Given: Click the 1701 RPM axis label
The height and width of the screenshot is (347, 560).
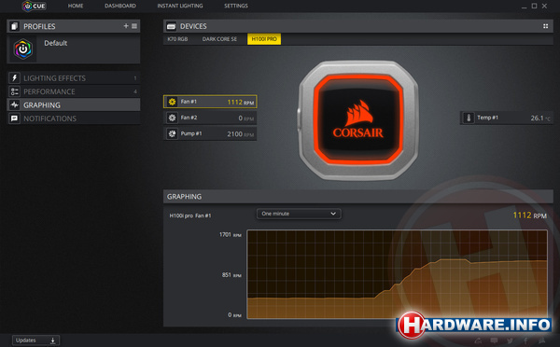Looking at the screenshot, I should (230, 234).
